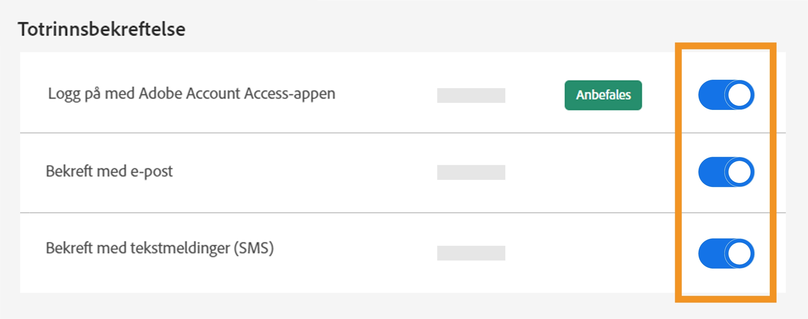808x319 pixels.
Task: Click 'Logg på med Adobe Account Access-appen' label
Action: [192, 94]
